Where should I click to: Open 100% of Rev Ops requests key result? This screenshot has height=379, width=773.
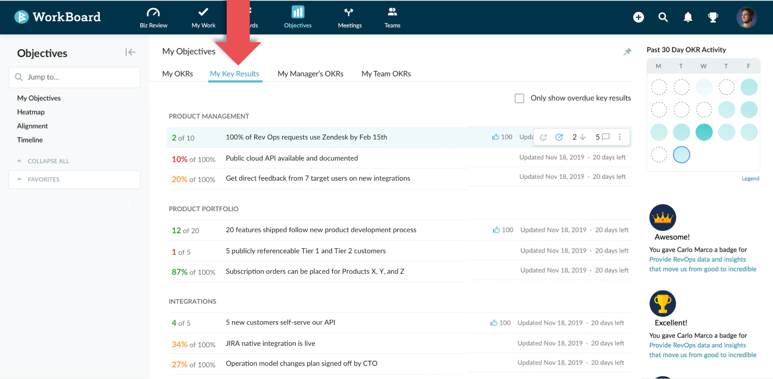[306, 137]
